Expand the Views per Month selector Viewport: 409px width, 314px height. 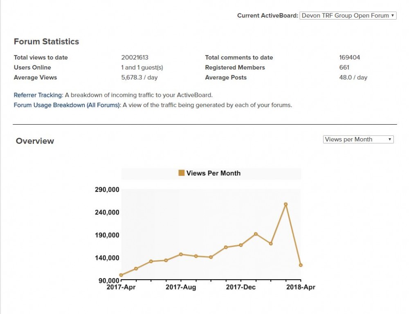358,139
